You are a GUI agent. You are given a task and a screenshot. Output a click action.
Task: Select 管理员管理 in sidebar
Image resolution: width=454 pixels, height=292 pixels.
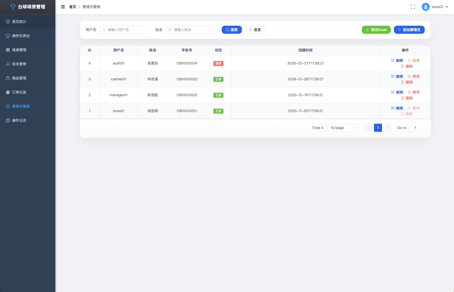[x=28, y=106]
